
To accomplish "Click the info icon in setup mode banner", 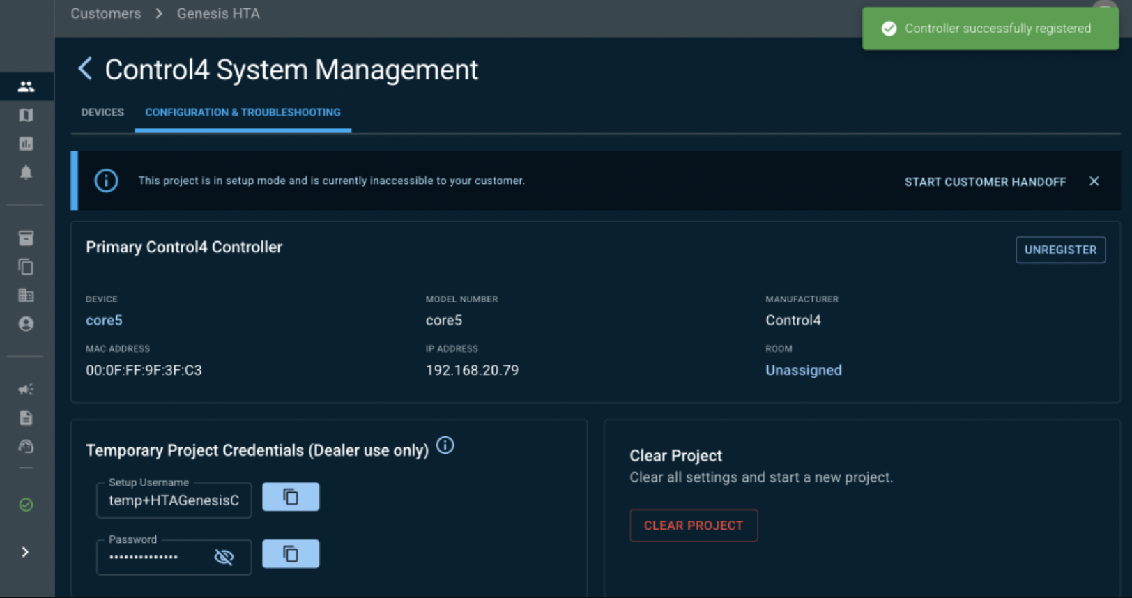I will click(x=106, y=181).
